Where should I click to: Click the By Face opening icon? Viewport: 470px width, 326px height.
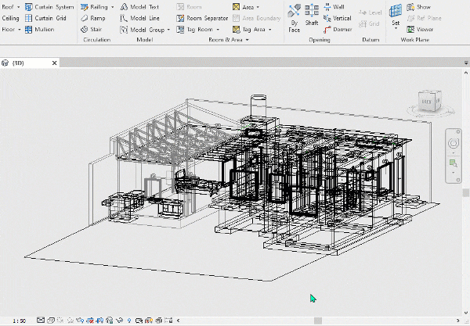(294, 11)
